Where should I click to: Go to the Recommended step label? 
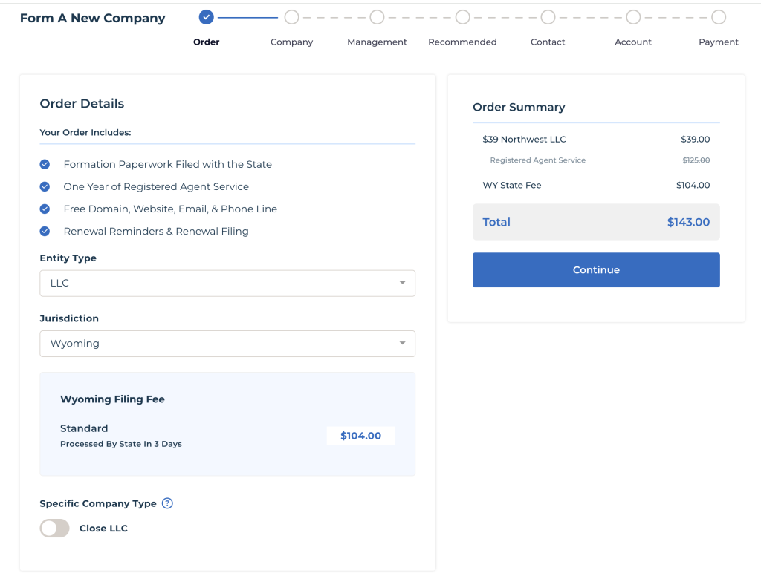pyautogui.click(x=462, y=42)
